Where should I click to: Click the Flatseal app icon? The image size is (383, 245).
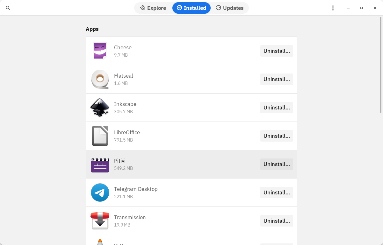[100, 79]
